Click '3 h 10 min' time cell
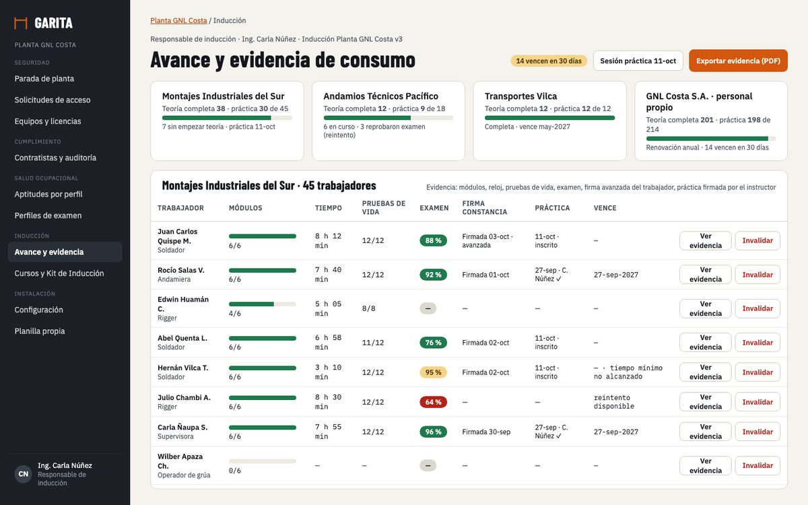The image size is (808, 505). 328,372
